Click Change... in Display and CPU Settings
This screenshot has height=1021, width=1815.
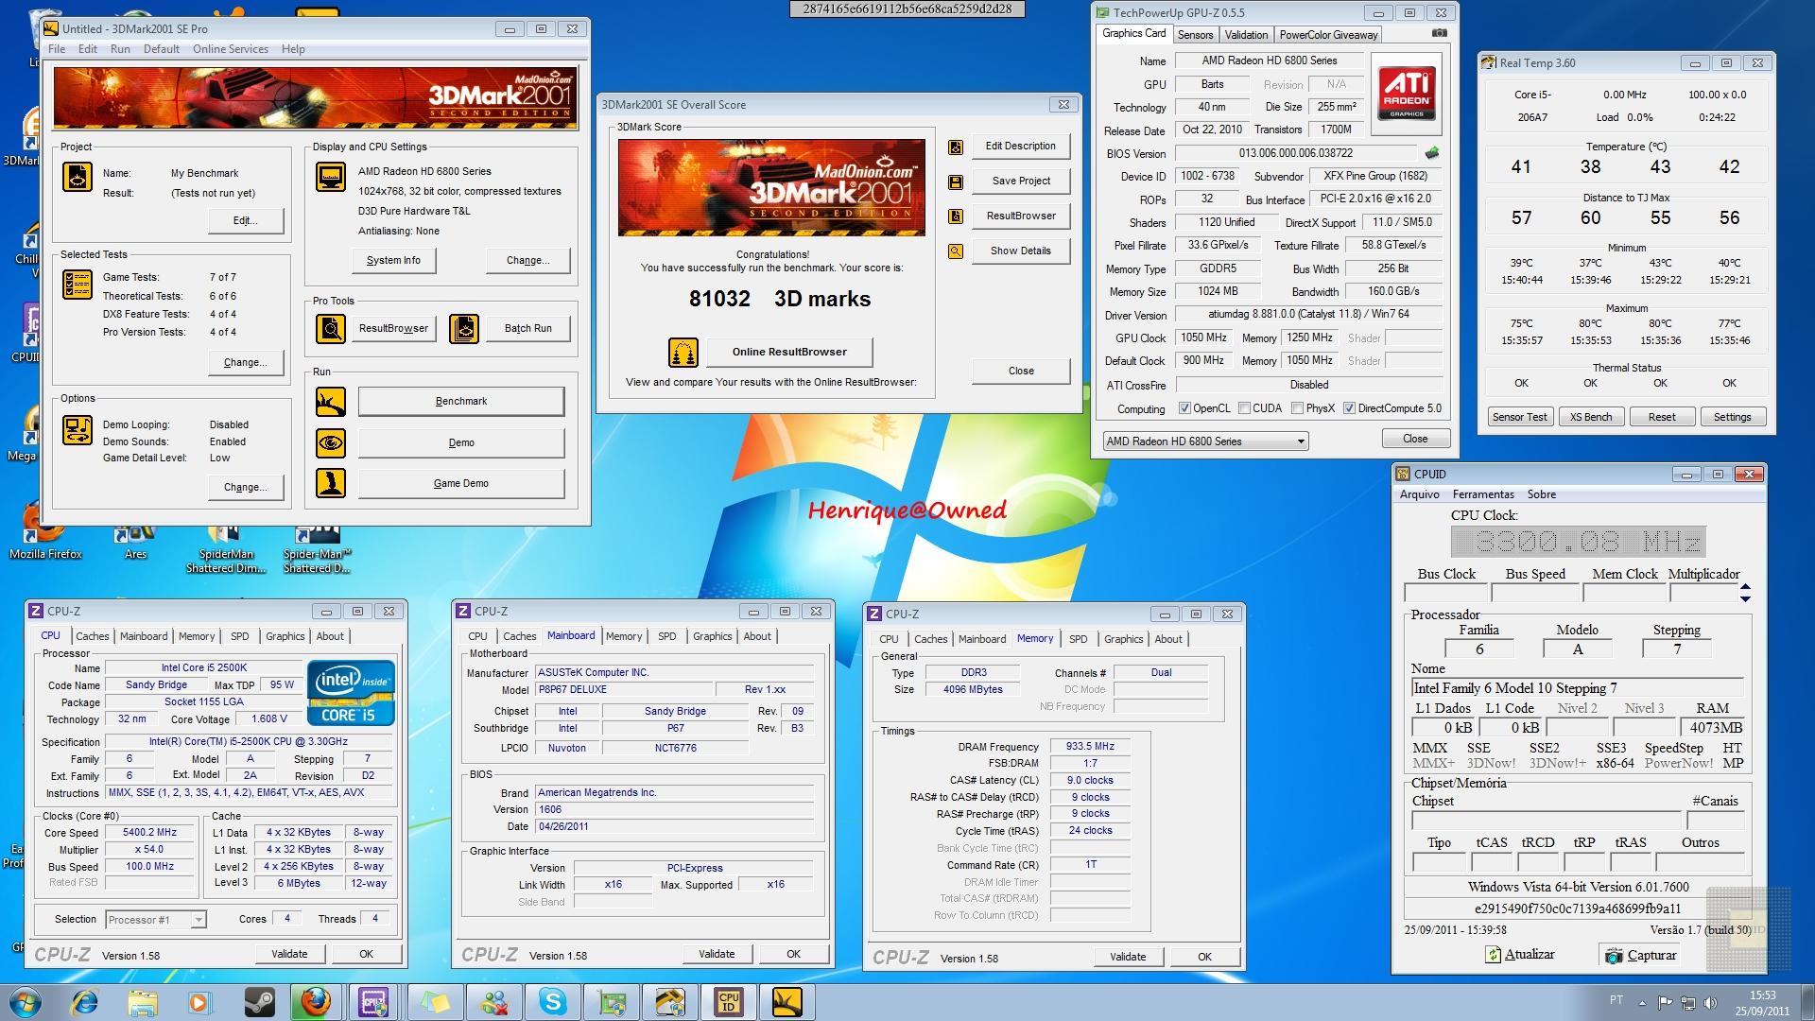coord(527,260)
